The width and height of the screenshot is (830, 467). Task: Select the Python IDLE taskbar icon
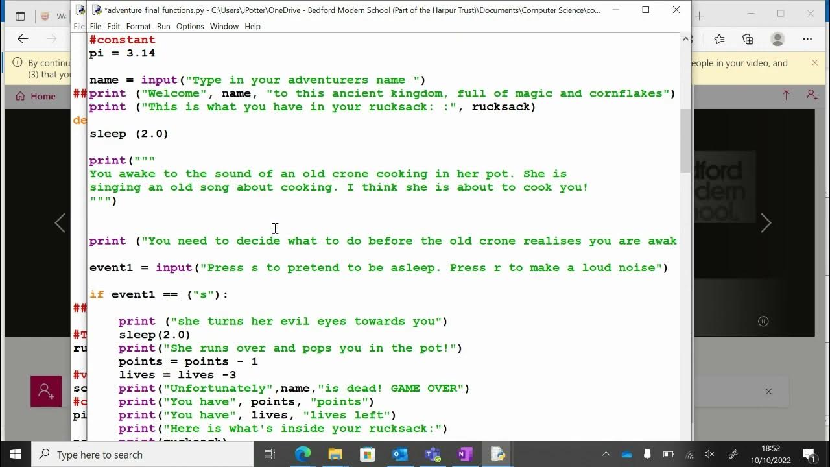[497, 454]
